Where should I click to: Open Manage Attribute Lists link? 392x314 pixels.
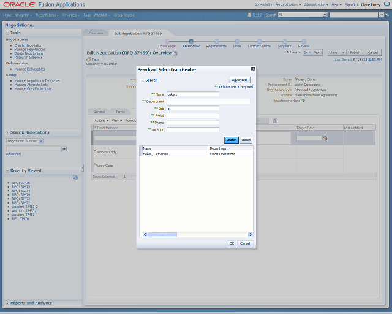coord(31,85)
